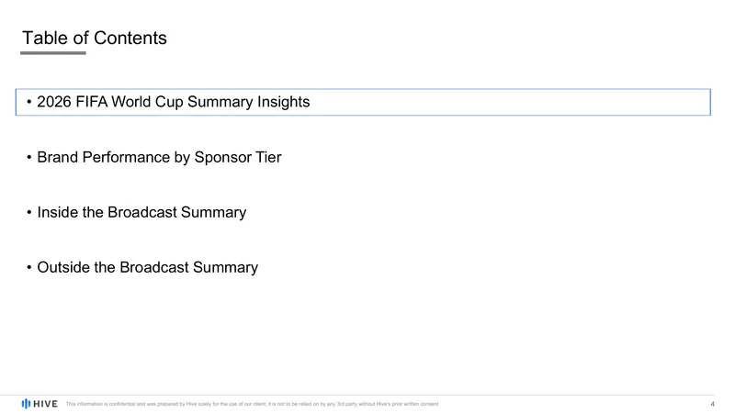This screenshot has width=735, height=413.
Task: Click the gray underline beneath the title
Action: pos(53,53)
